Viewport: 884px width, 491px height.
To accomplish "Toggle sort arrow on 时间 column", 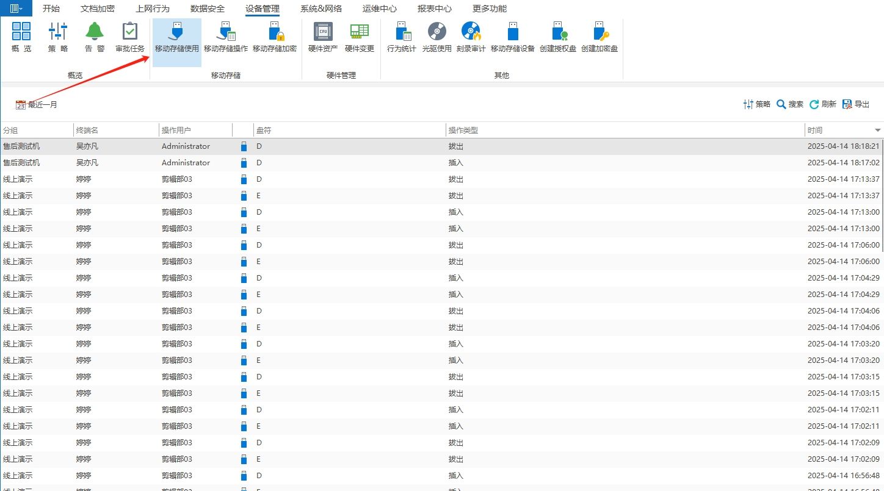I will [878, 130].
